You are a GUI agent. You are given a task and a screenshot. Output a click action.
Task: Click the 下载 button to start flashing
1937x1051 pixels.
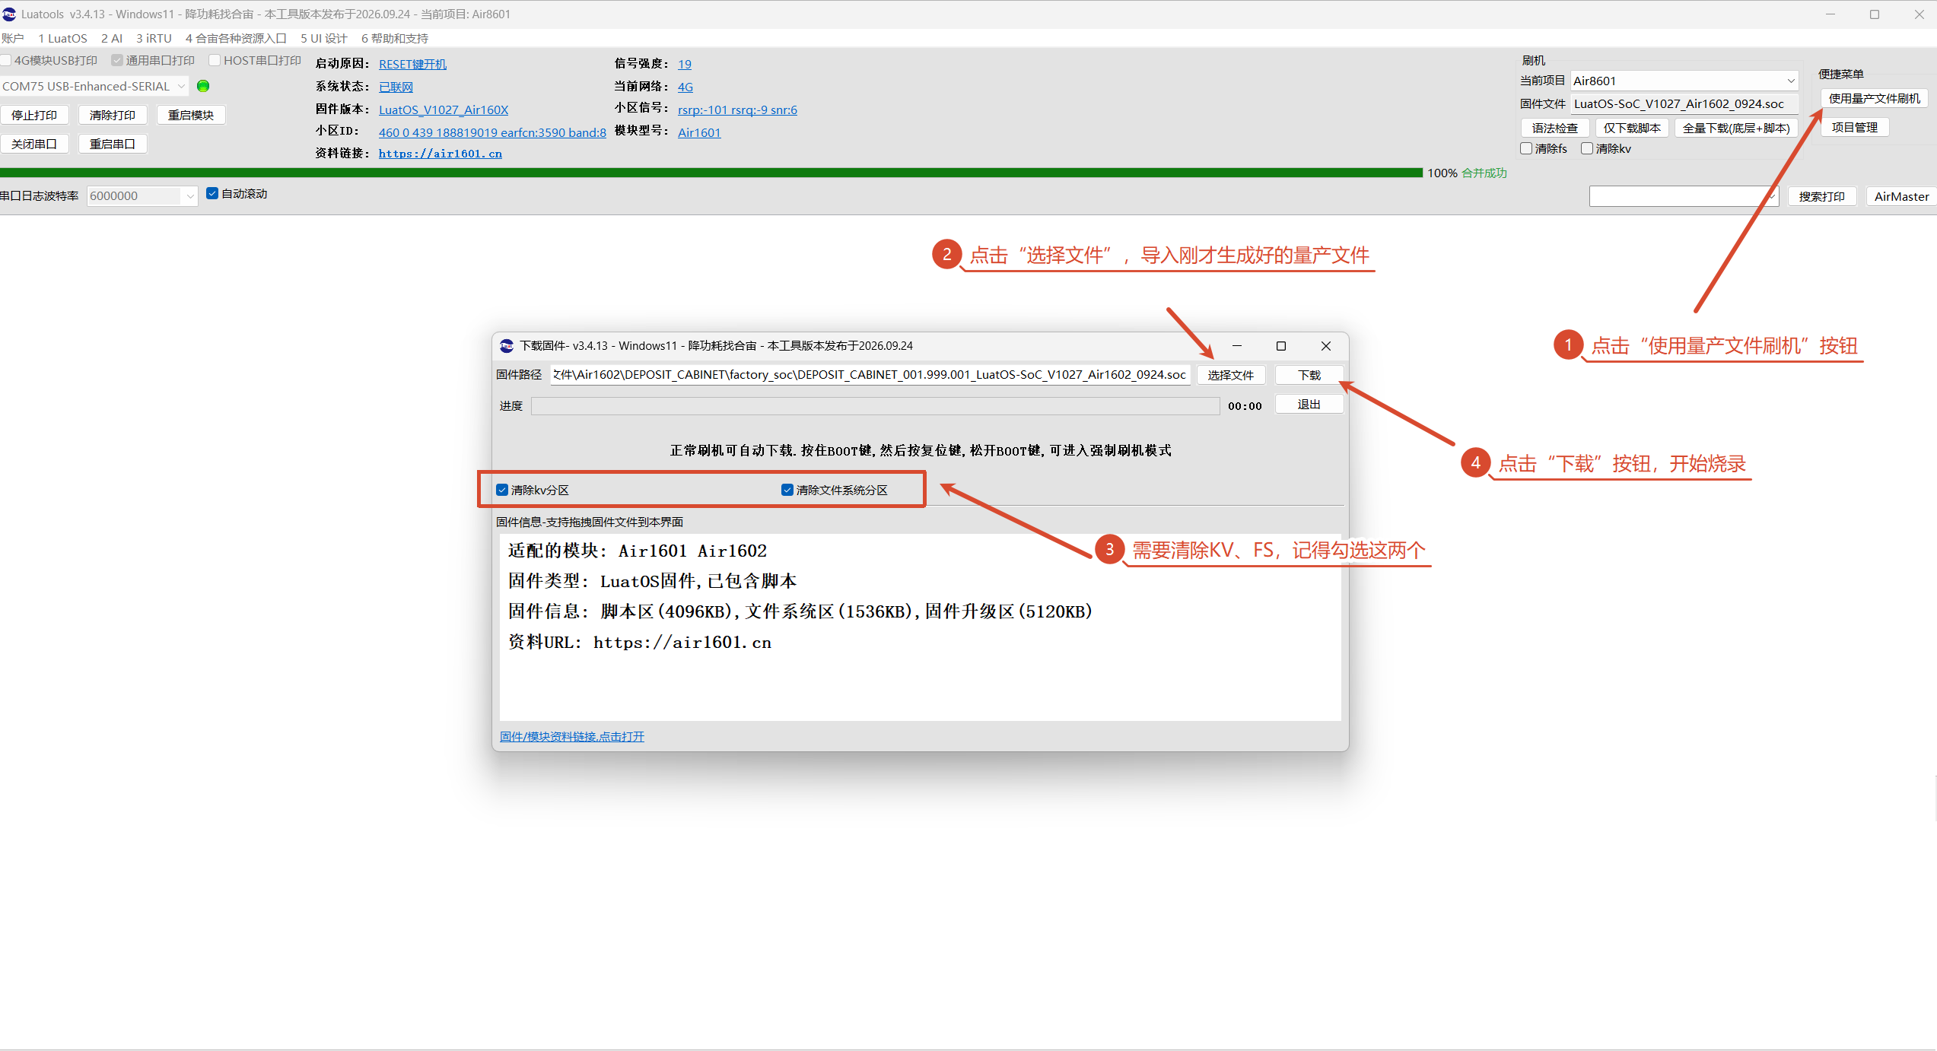coord(1309,375)
